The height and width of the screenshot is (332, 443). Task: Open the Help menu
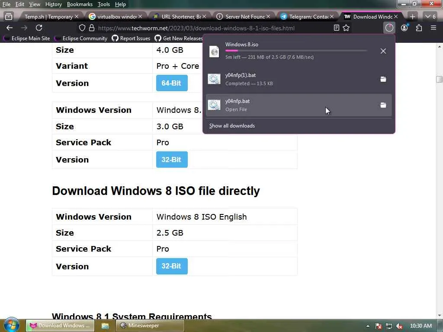(120, 4)
